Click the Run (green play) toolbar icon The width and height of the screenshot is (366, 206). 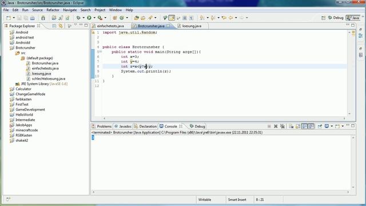[x=89, y=18]
